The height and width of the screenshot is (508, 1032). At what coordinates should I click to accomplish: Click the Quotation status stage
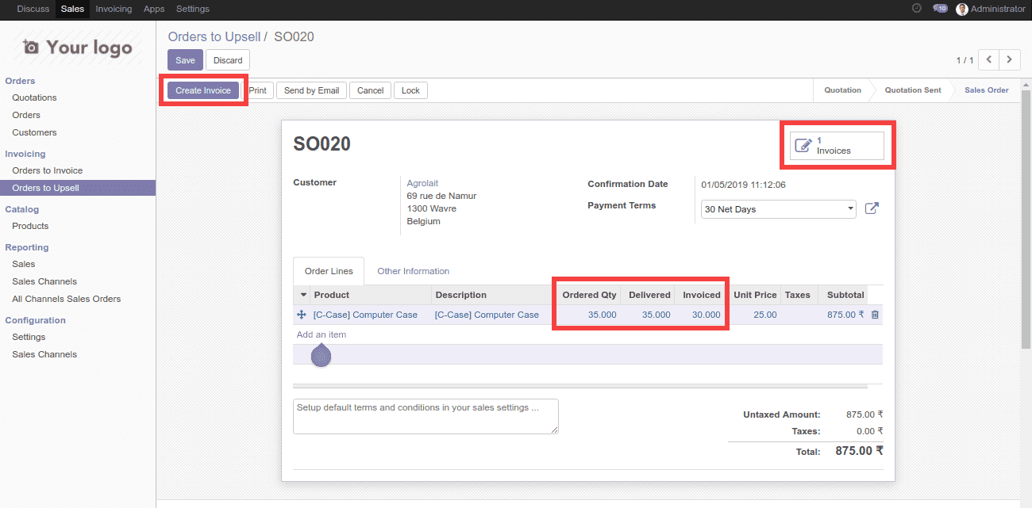(x=842, y=90)
